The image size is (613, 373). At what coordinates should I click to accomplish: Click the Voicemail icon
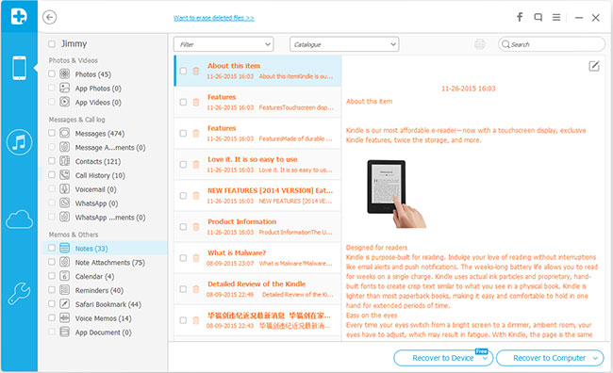coord(64,189)
